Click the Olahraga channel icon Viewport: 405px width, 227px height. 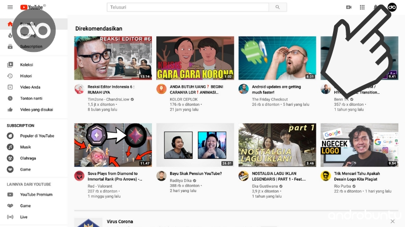click(x=10, y=158)
